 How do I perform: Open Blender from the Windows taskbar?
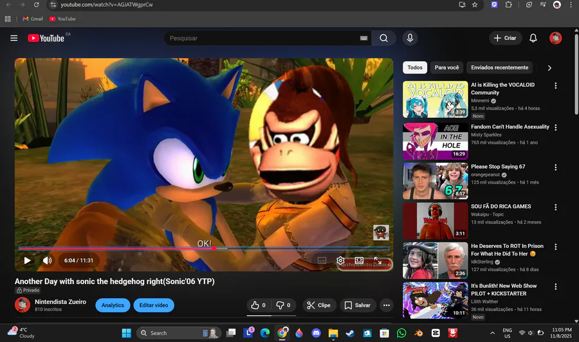[418, 333]
